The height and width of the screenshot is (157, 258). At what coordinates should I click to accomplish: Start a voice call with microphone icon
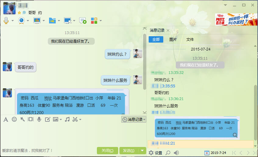pyautogui.click(x=6, y=21)
